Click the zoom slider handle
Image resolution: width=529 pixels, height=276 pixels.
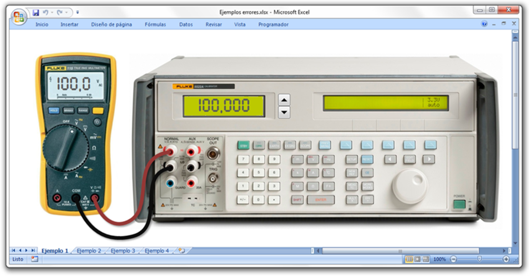pos(480,259)
